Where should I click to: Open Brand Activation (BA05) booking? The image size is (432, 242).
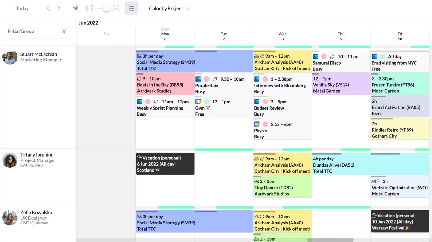(400, 106)
